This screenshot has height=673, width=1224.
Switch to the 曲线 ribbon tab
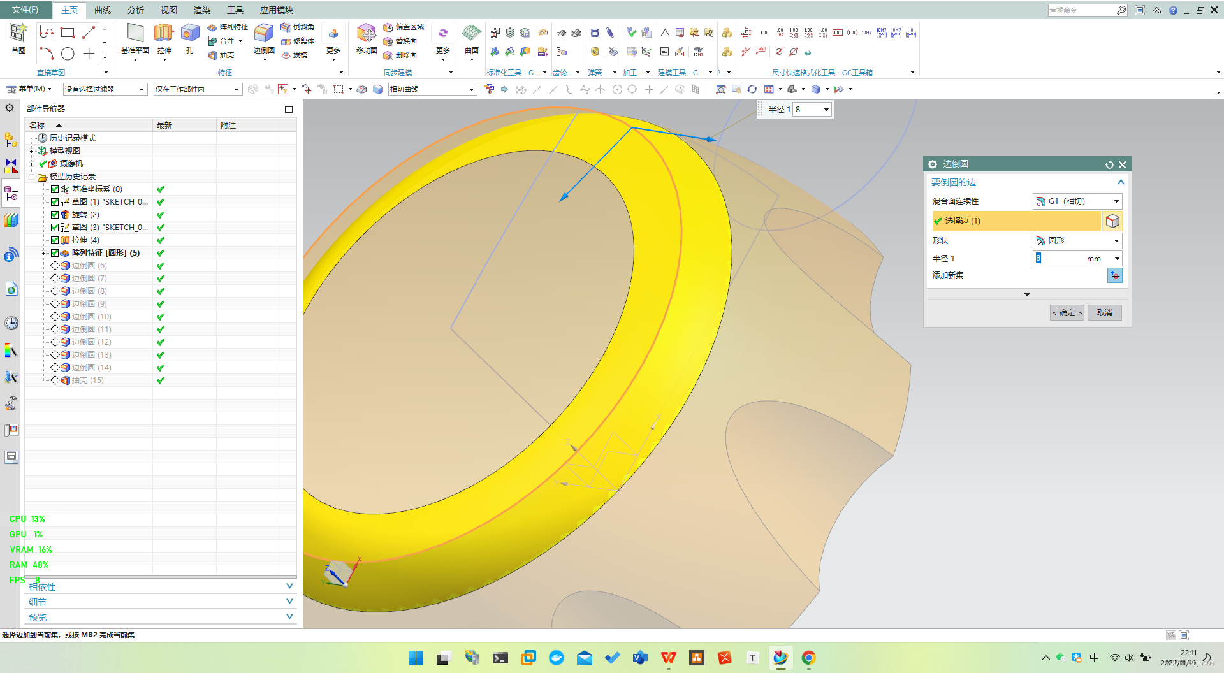[x=103, y=10]
